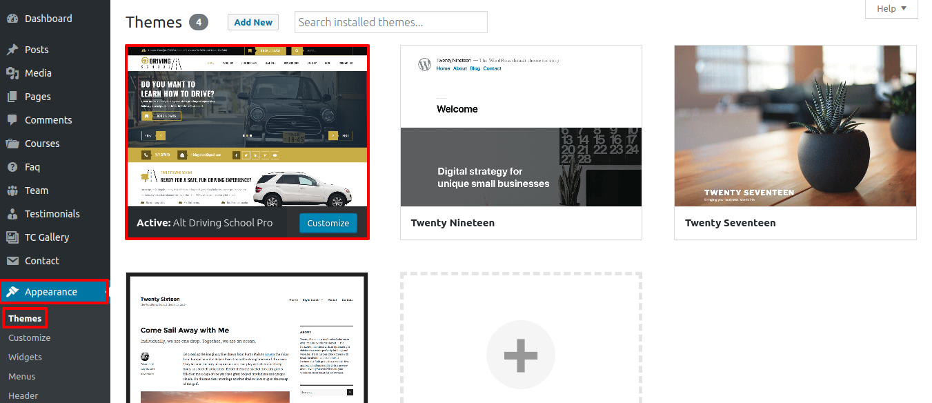Expand the Help dropdown tab
Screen dimensions: 932x403
click(x=891, y=9)
